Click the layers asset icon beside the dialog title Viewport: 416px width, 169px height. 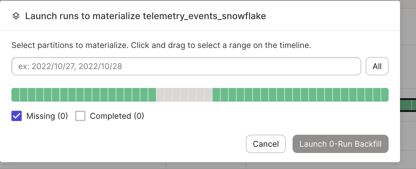(15, 16)
